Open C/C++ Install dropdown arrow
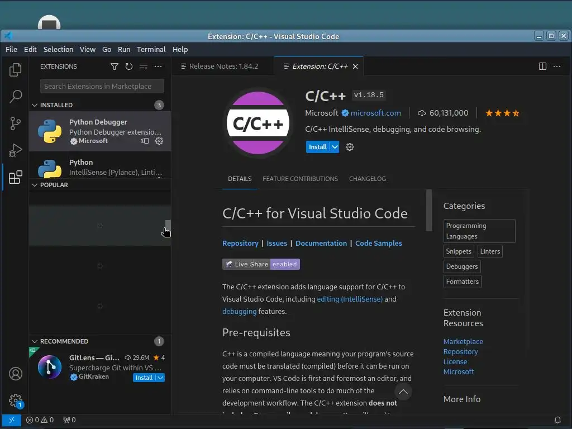The width and height of the screenshot is (572, 429). (x=335, y=147)
